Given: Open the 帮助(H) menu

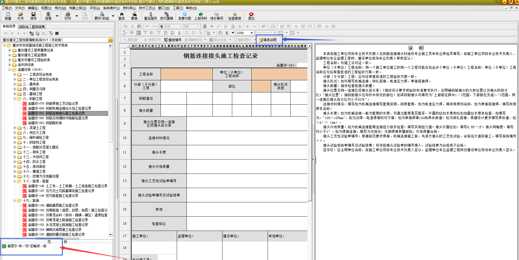Looking at the screenshot, I should 191,8.
